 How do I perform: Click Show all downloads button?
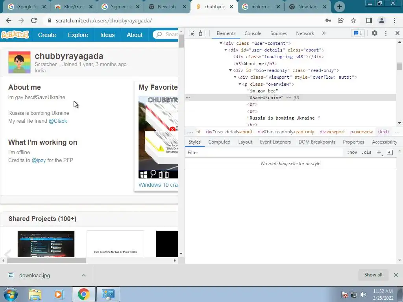pos(373,275)
